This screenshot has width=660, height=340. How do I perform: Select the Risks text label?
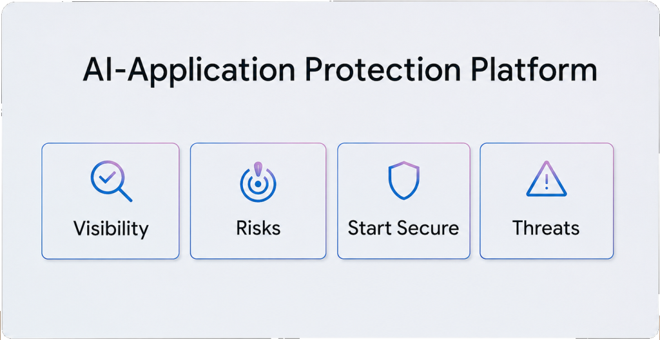pyautogui.click(x=258, y=228)
